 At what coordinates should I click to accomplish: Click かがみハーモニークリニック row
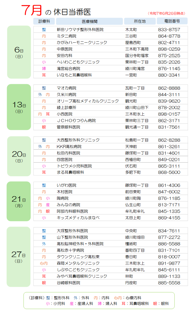coord(111,43)
